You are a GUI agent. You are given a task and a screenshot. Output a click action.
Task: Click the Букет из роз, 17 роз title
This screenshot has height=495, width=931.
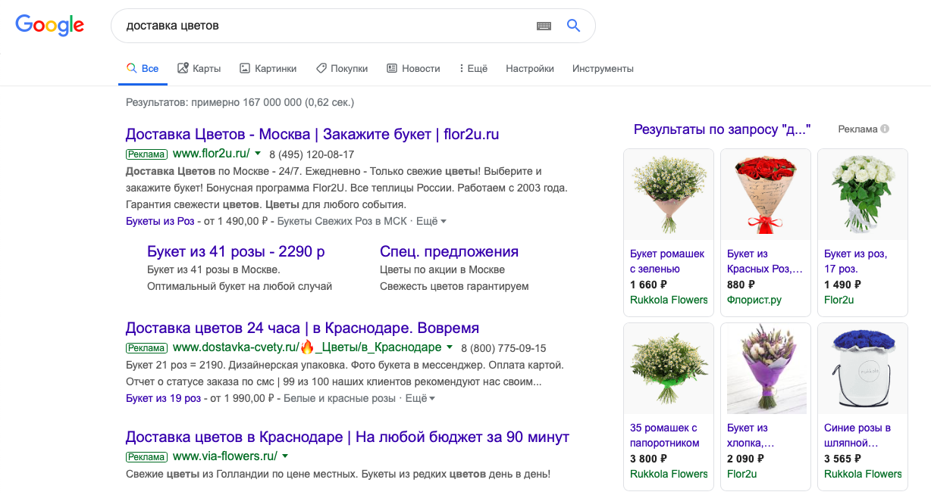point(855,261)
